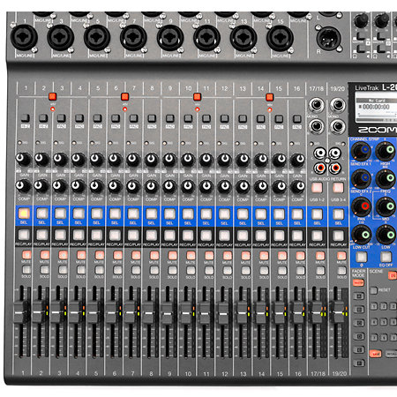This screenshot has width=397, height=397.
Task: Solo channel 19/20
Action: click(x=341, y=270)
